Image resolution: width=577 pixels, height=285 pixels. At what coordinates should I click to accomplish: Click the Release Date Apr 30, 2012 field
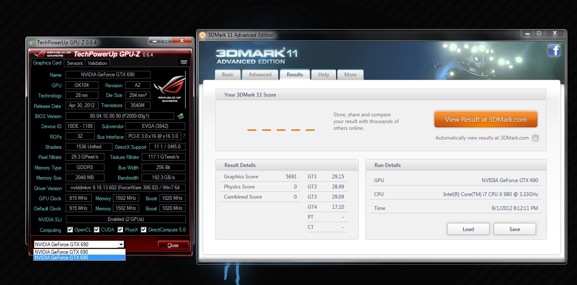[82, 105]
